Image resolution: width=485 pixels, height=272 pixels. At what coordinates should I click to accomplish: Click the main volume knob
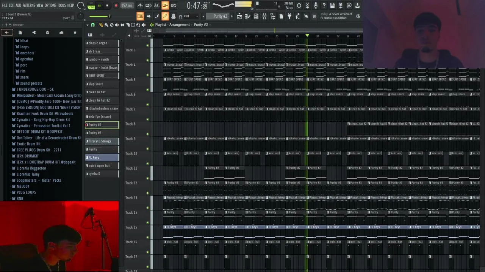point(80,5)
